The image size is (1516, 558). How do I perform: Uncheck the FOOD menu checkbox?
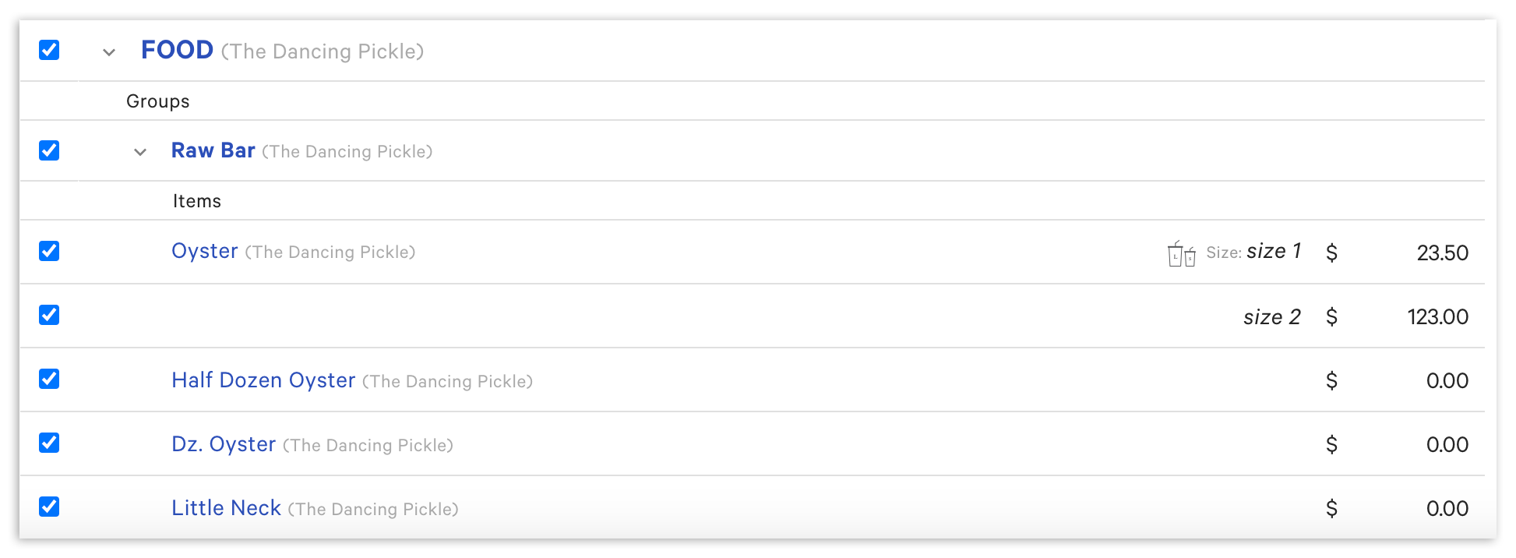point(49,50)
